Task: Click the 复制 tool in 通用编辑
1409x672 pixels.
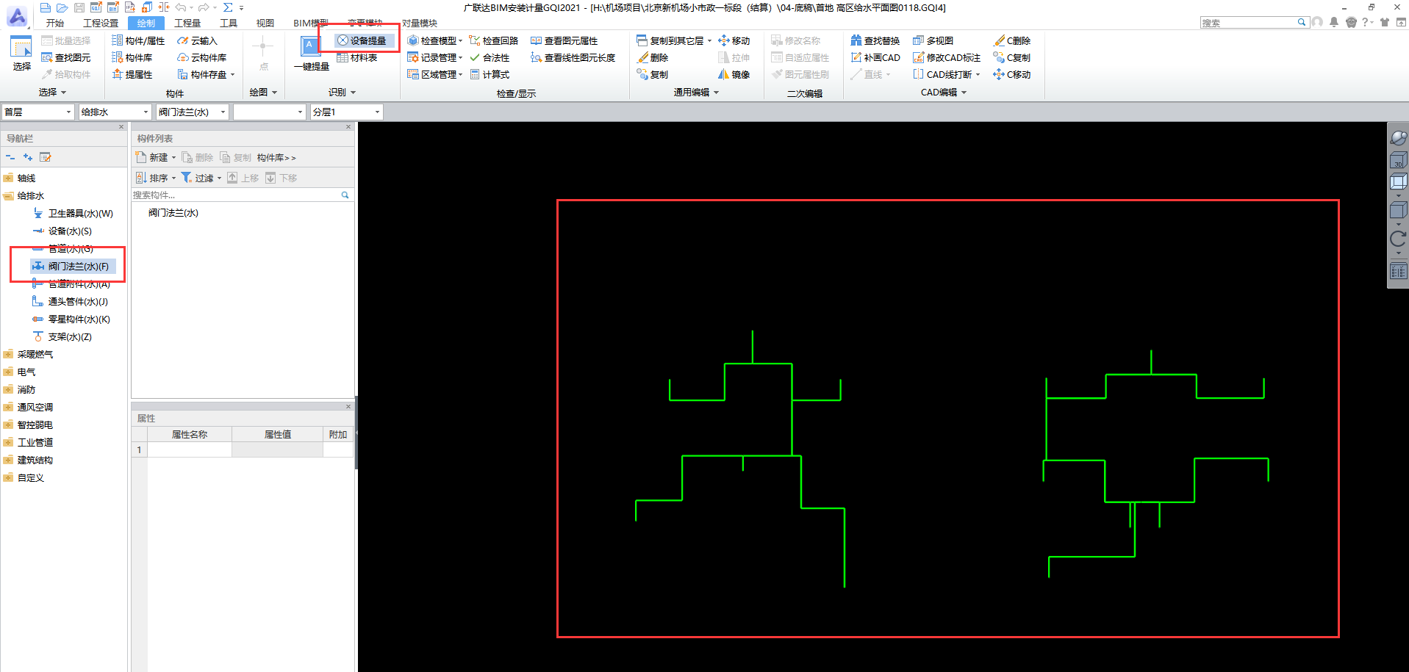Action: tap(652, 74)
